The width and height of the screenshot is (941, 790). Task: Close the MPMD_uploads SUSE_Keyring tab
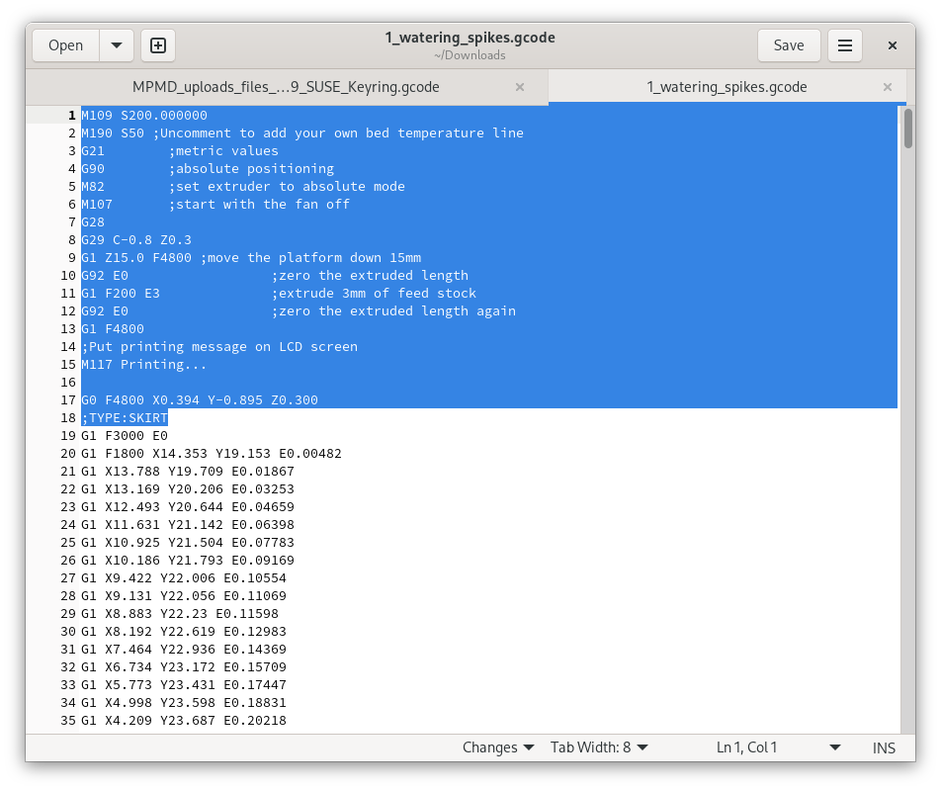point(520,87)
